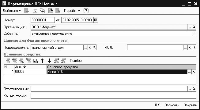Select Подразделение via the ellipsis button
This screenshot has width=200, height=110.
coord(85,48)
